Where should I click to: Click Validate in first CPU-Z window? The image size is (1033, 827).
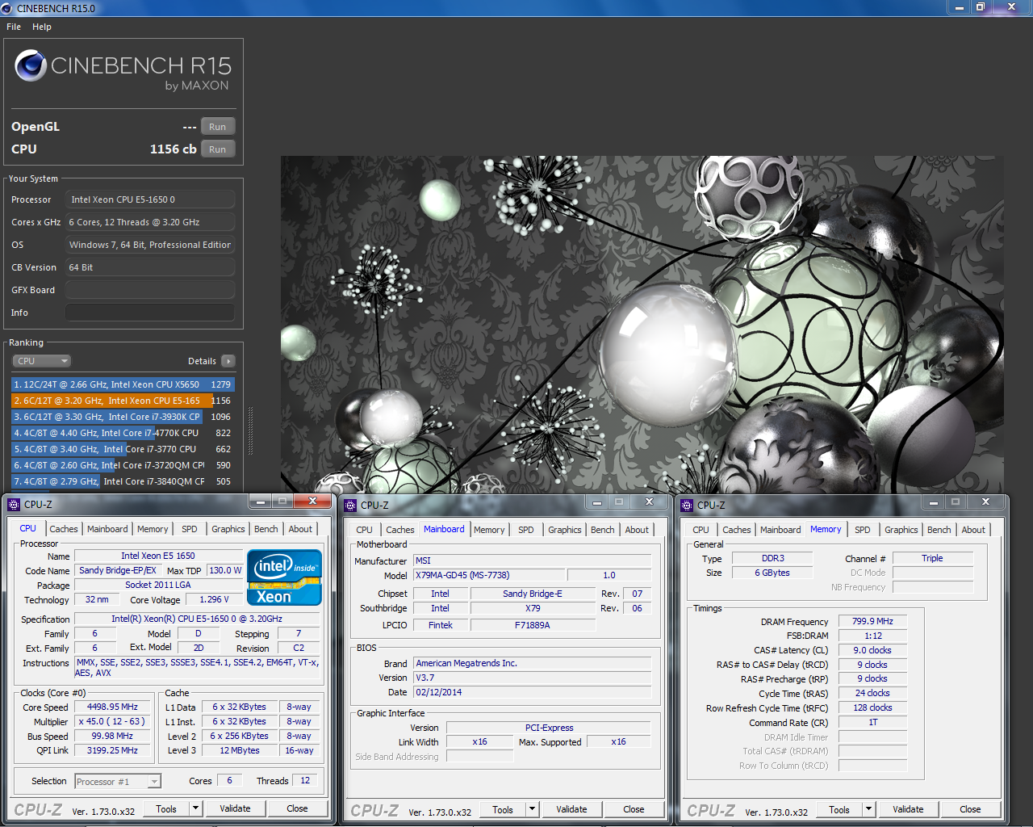point(235,808)
